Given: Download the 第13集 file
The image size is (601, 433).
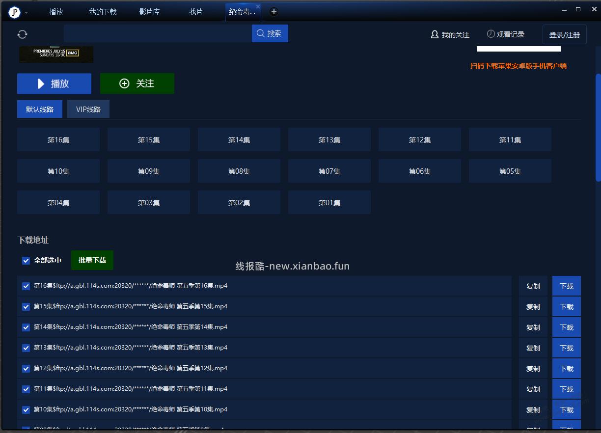Looking at the screenshot, I should (x=567, y=348).
